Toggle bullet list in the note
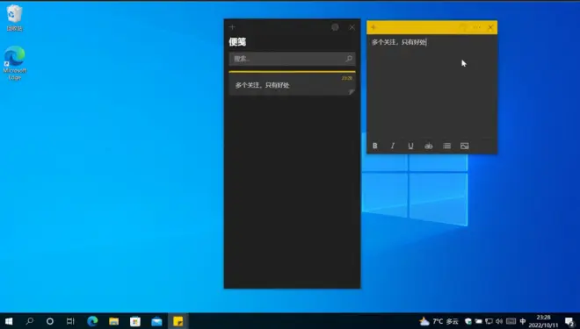Screen dimensions: 580x329 point(446,146)
